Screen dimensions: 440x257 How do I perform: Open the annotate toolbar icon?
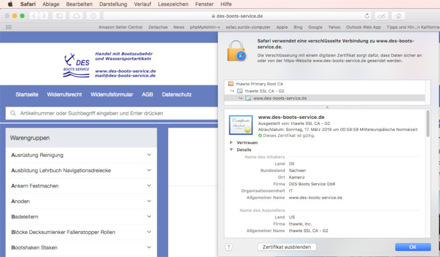(381, 16)
